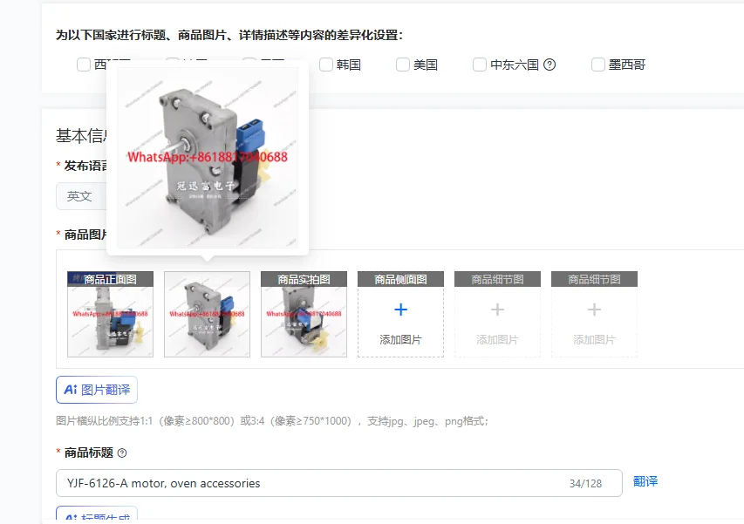
Task: Click the enlarged motor preview image
Action: pyautogui.click(x=208, y=158)
